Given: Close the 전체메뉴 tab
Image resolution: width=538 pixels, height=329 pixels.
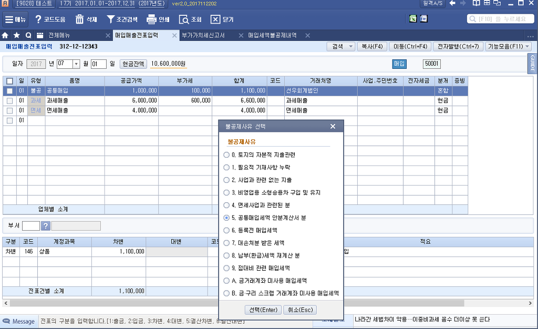Looking at the screenshot, I should (108, 35).
